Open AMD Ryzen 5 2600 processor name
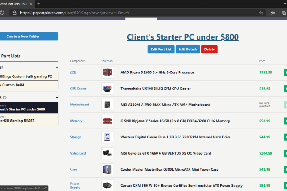 coord(157,72)
